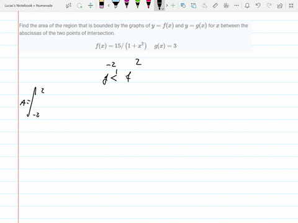Select the black pen
Screen dimensions: 298x223
159,4
